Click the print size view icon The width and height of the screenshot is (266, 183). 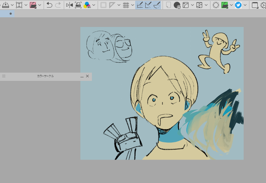pyautogui.click(x=78, y=5)
